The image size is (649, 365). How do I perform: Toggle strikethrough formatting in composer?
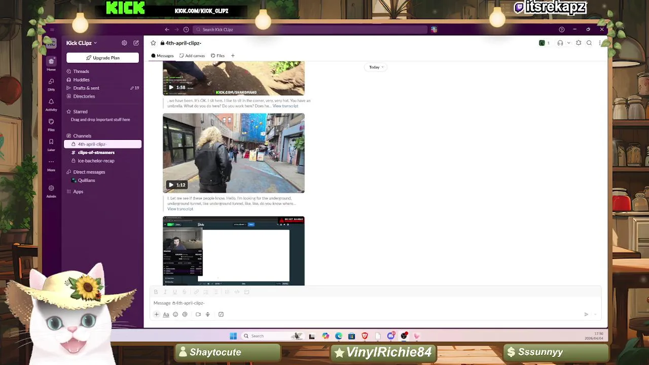coord(184,292)
